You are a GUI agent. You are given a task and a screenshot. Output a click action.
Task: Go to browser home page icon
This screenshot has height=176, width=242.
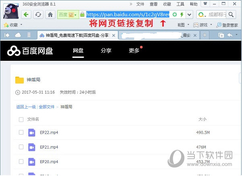[50, 14]
